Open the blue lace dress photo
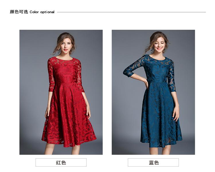This screenshot has width=215, height=172. point(153,92)
